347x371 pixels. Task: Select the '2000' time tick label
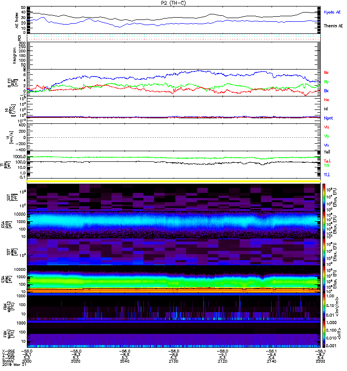click(x=27, y=361)
